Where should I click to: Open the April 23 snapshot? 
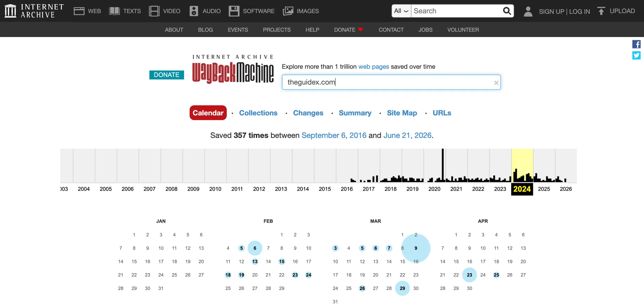(469, 275)
